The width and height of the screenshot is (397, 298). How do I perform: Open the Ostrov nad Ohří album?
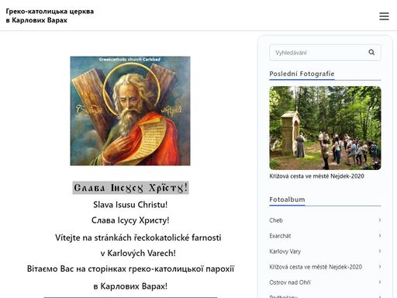[290, 282]
